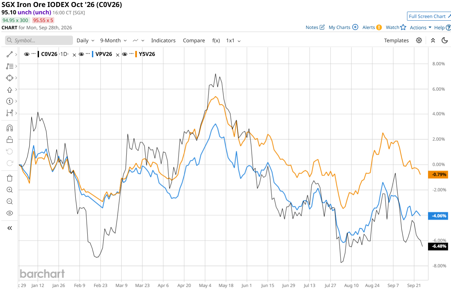Open the Actions dropdown menu
Image resolution: width=451 pixels, height=289 pixels.
[421, 27]
